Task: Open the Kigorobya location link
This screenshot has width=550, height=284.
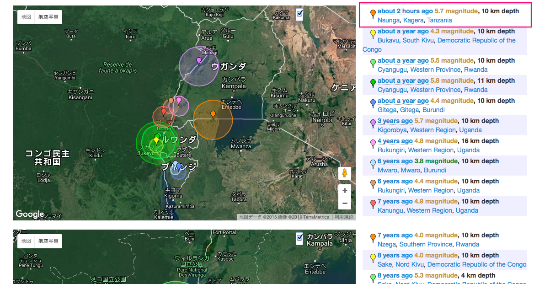Action: (392, 130)
